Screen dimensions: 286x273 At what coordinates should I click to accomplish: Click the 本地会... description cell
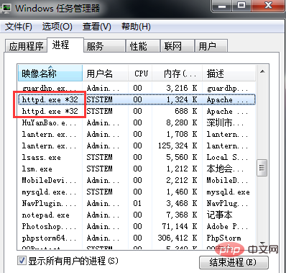[x=225, y=169]
